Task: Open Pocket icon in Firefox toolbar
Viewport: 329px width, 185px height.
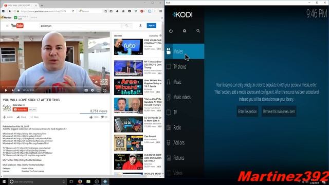Action: click(x=130, y=11)
